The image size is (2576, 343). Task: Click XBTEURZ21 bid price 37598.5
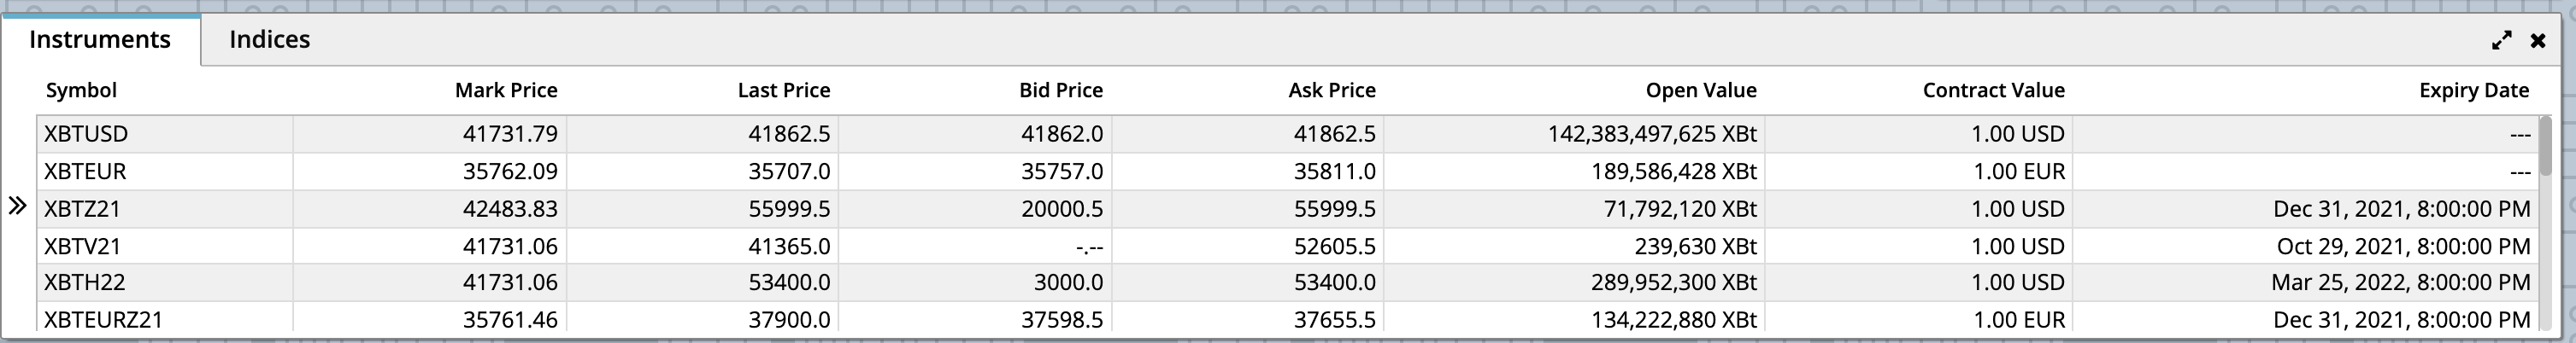click(1062, 319)
